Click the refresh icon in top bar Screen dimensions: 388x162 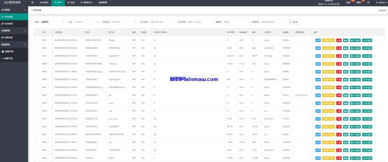368,2
